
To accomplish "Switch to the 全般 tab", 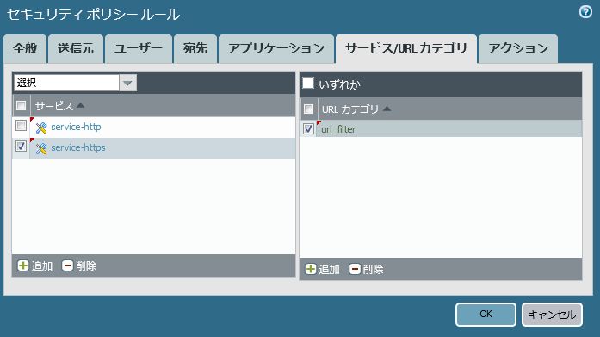I will tap(25, 48).
